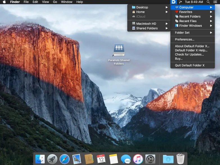This screenshot has width=220, height=165.
Task: Open the Default Folder X menu bar icon
Action: click(x=174, y=2)
